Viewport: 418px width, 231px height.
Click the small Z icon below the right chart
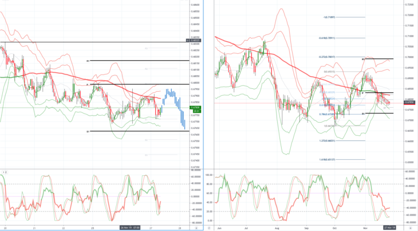point(209,228)
